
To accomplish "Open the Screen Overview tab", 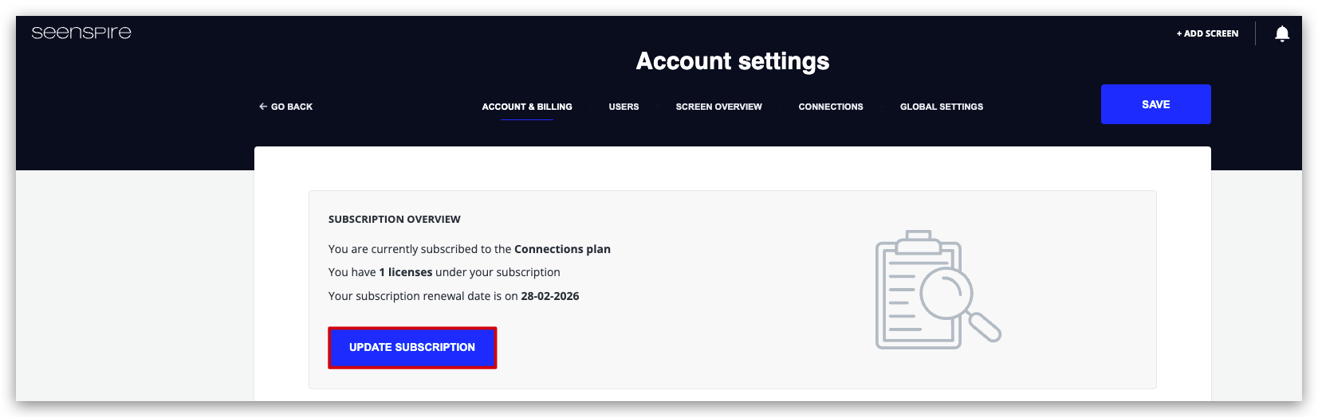I will point(718,107).
